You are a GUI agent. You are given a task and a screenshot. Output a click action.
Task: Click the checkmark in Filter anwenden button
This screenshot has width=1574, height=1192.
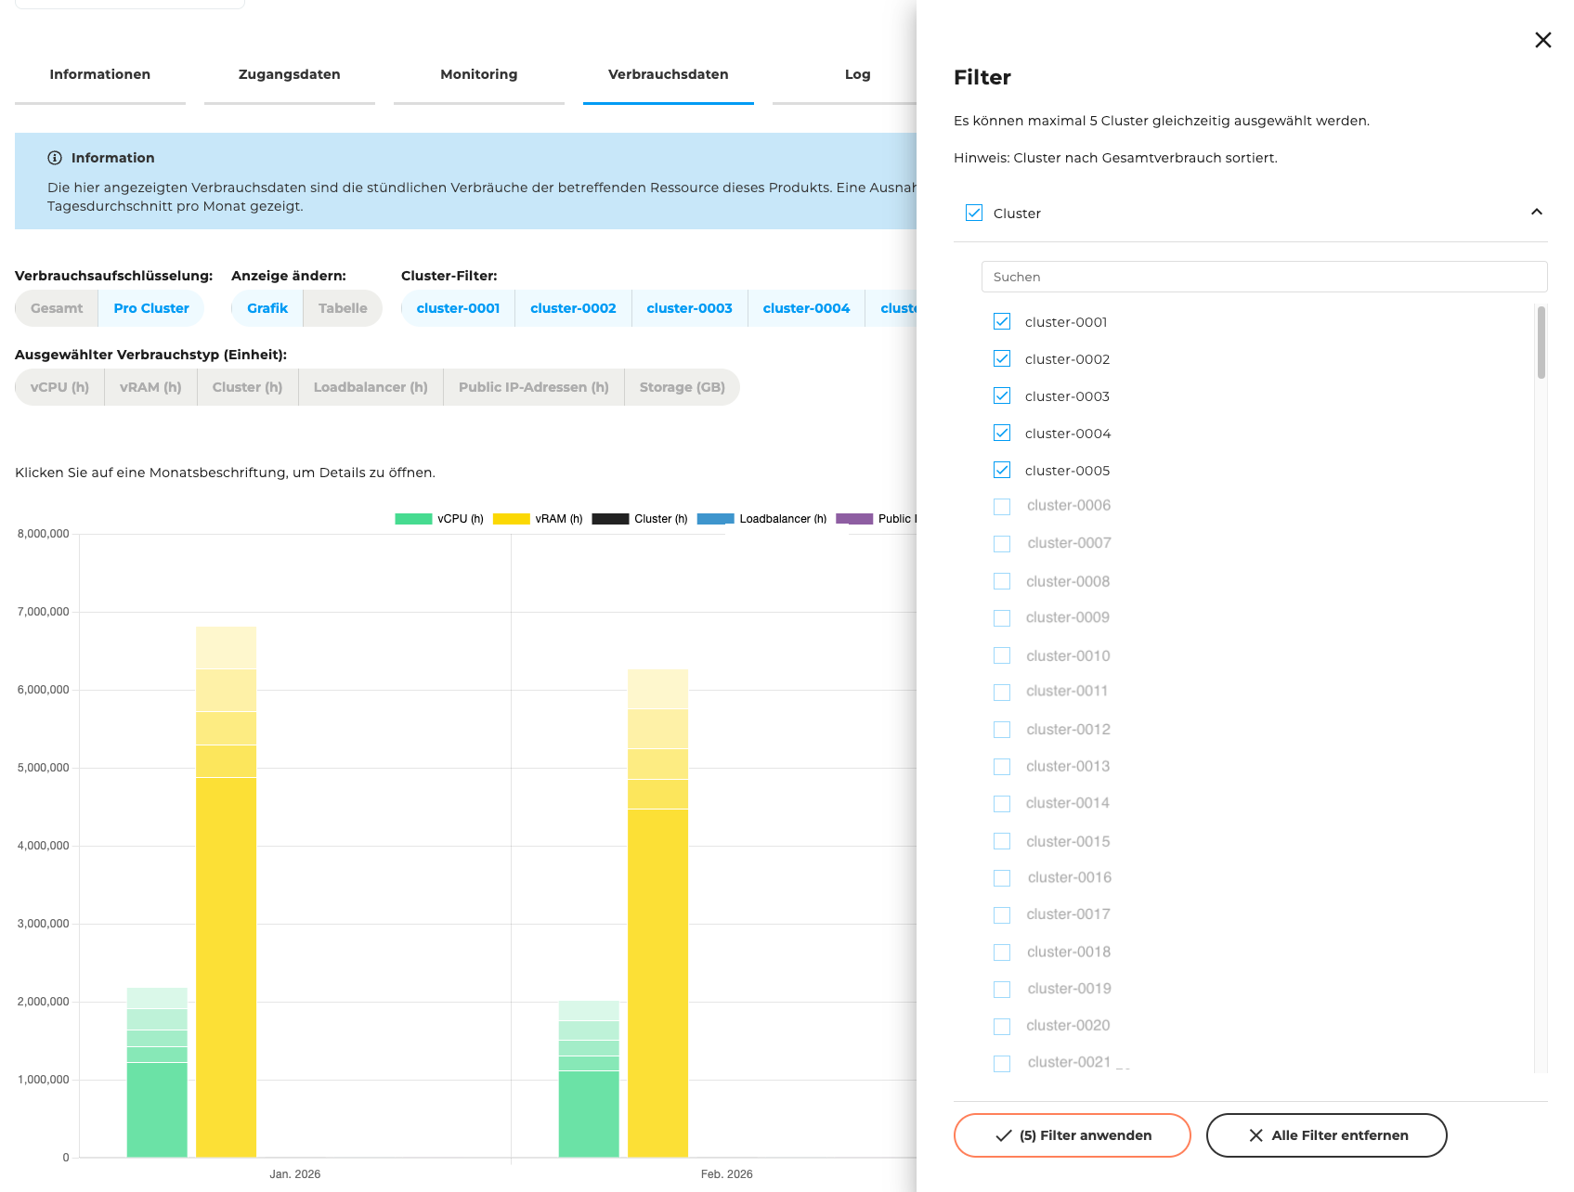(1004, 1135)
